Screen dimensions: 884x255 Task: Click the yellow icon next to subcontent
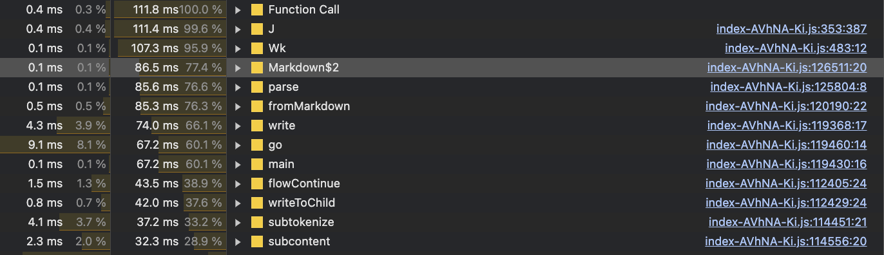pos(257,241)
